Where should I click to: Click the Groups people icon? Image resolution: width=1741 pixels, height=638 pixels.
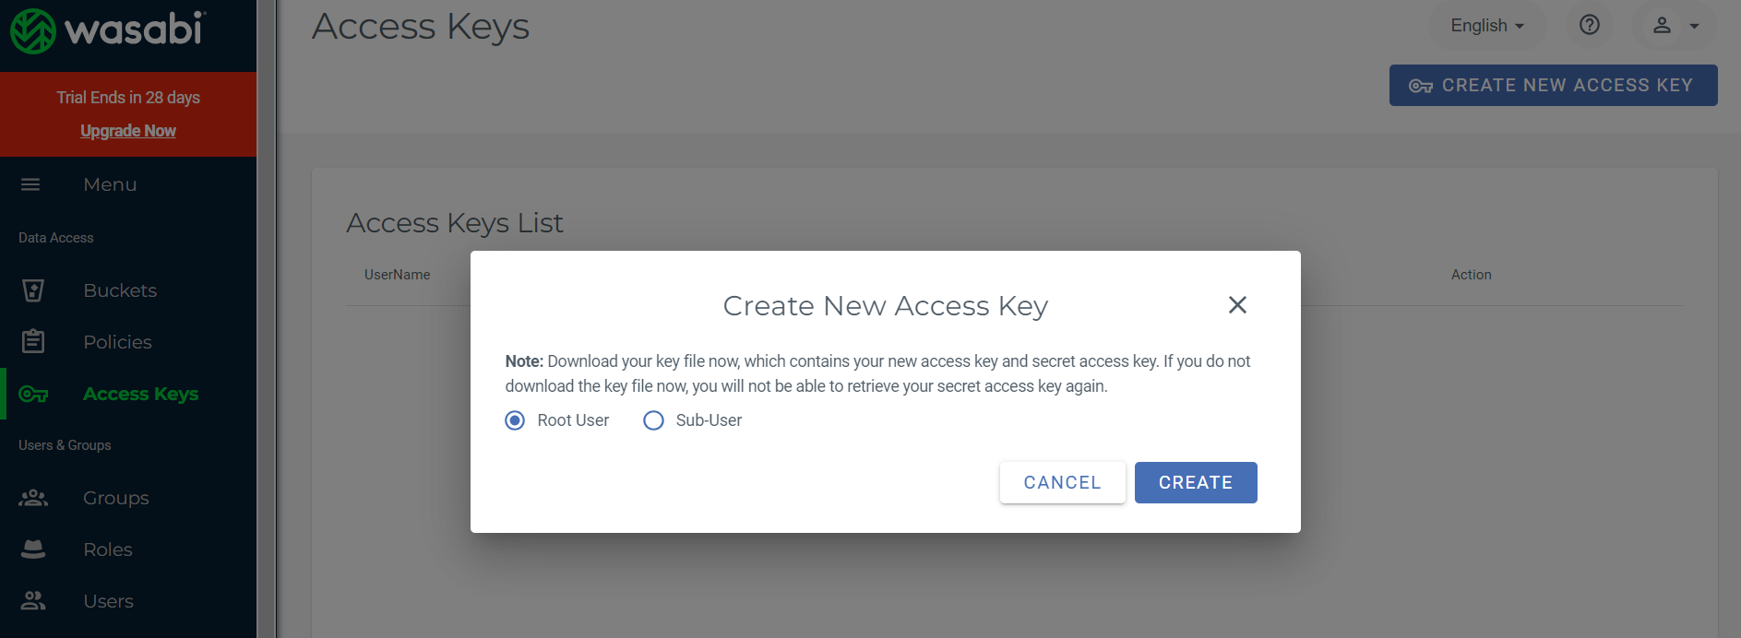33,498
